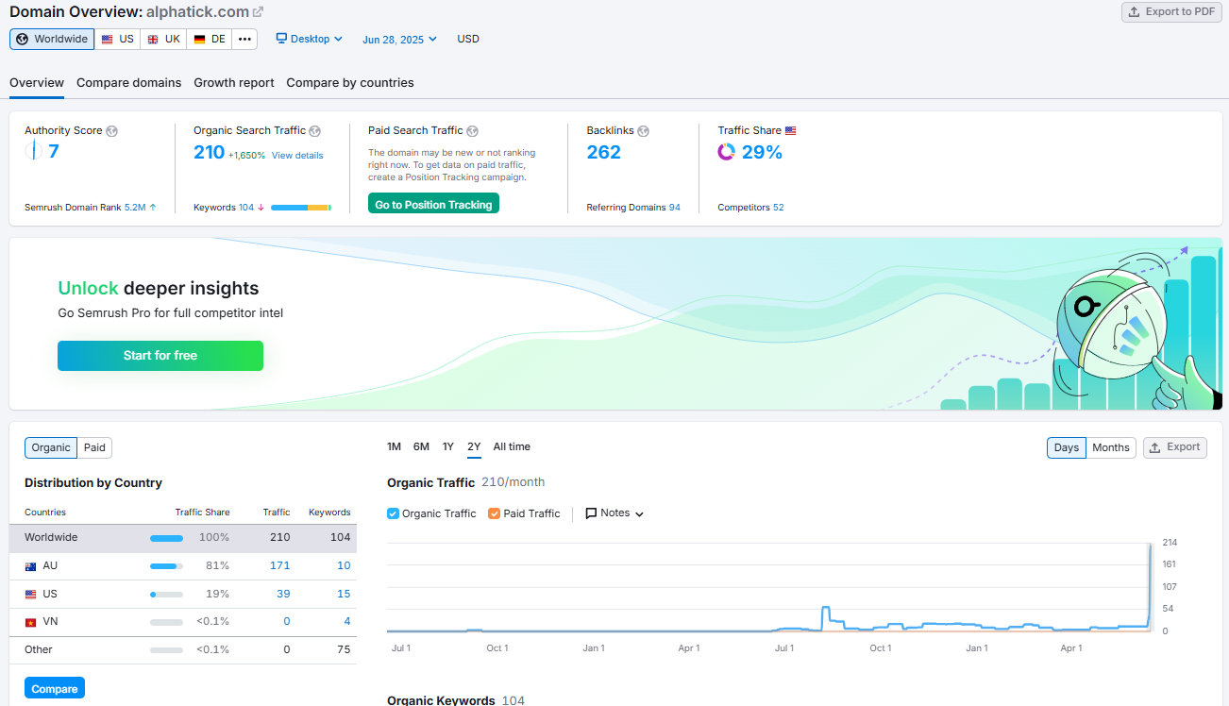Switch distribution to Organic

tap(51, 447)
